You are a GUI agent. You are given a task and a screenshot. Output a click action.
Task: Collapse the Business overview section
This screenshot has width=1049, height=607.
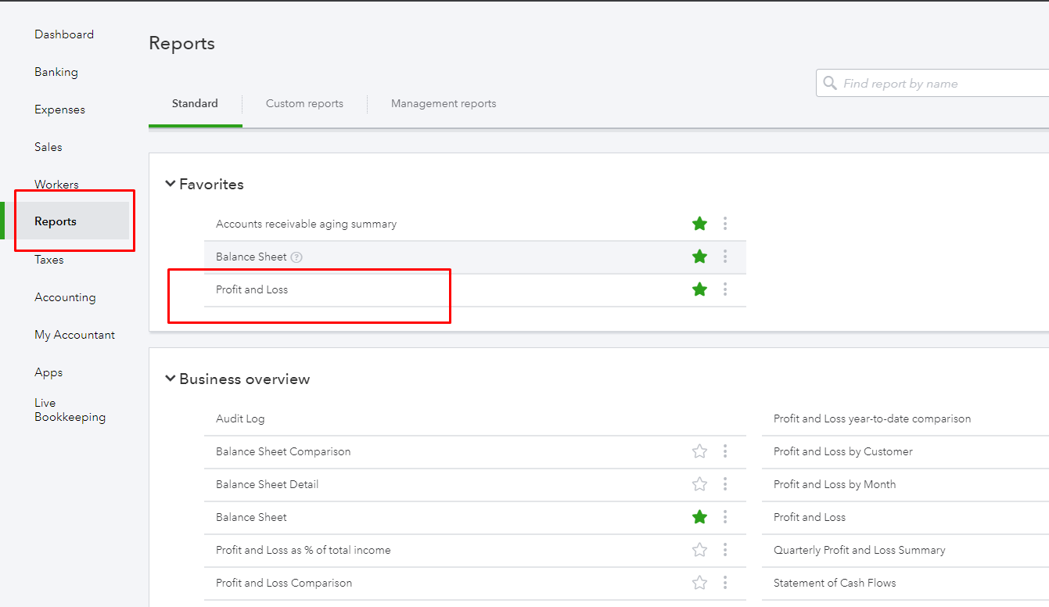pyautogui.click(x=170, y=378)
